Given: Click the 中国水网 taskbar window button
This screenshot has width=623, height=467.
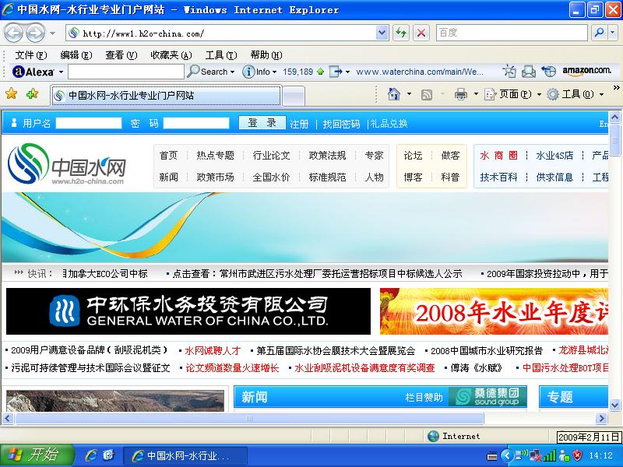Looking at the screenshot, I should (x=185, y=455).
